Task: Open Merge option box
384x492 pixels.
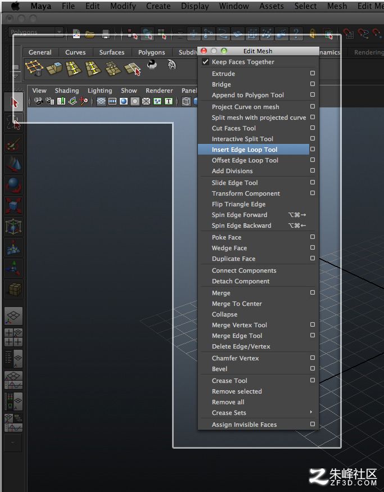Action: point(313,292)
